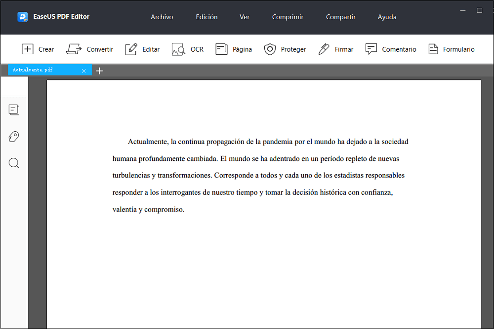This screenshot has height=329, width=494.
Task: Click the Convertir icon in the toolbar
Action: 74,49
